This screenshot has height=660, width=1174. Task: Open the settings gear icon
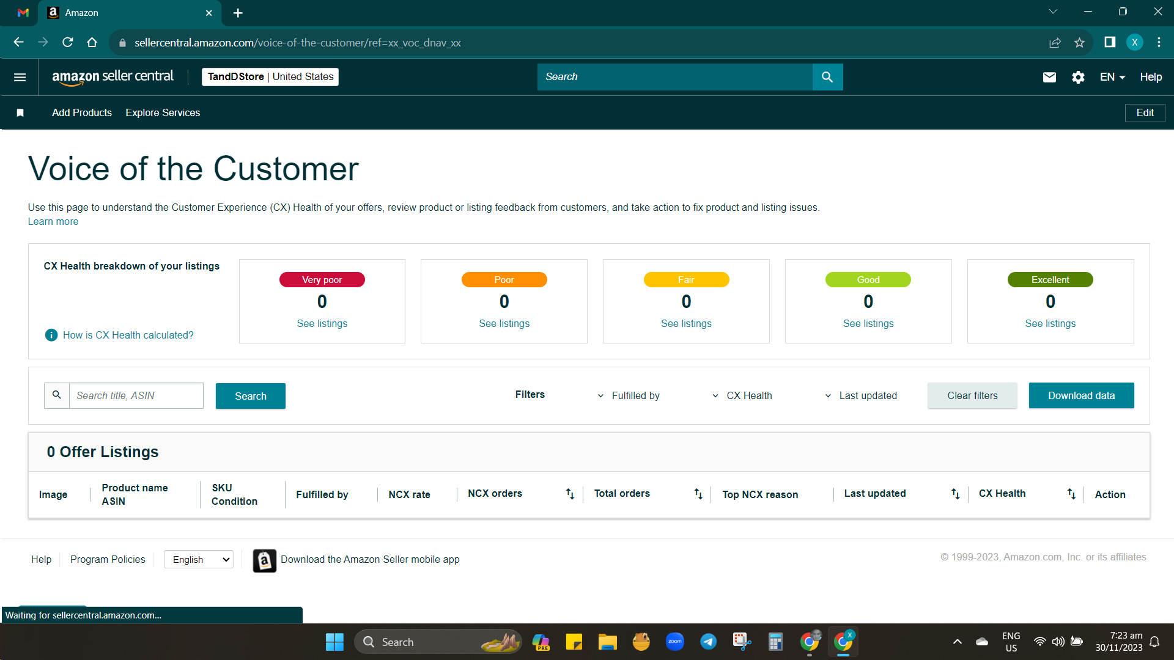pyautogui.click(x=1078, y=77)
